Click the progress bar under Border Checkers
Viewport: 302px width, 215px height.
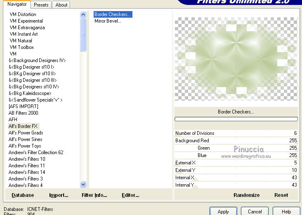click(x=236, y=119)
